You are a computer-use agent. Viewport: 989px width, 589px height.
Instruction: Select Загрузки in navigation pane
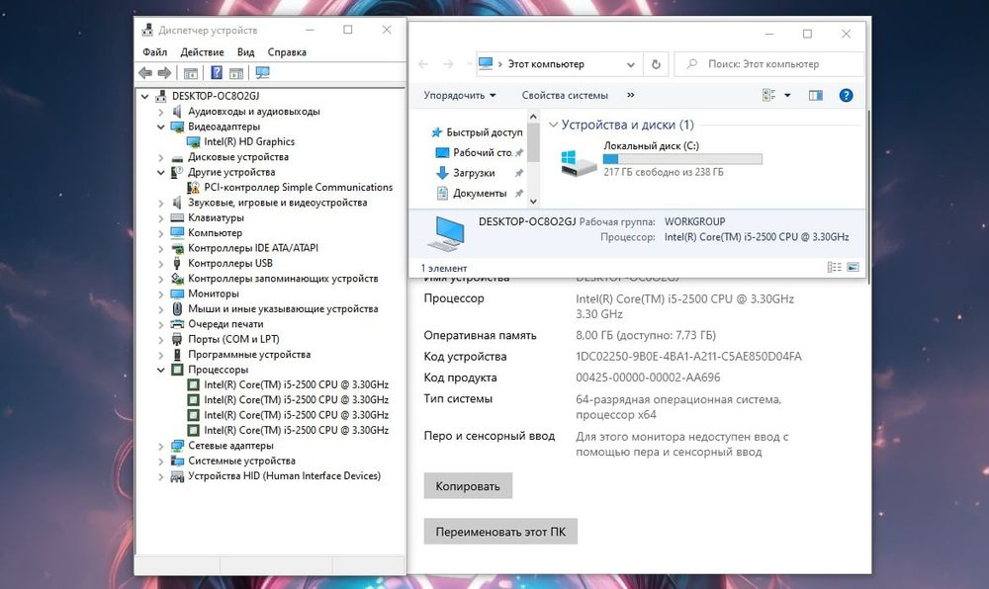pyautogui.click(x=473, y=173)
